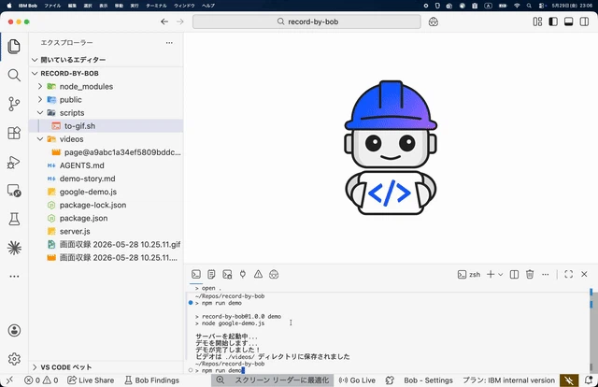Open google-demo.js file
This screenshot has width=598, height=387.
(x=106, y=192)
